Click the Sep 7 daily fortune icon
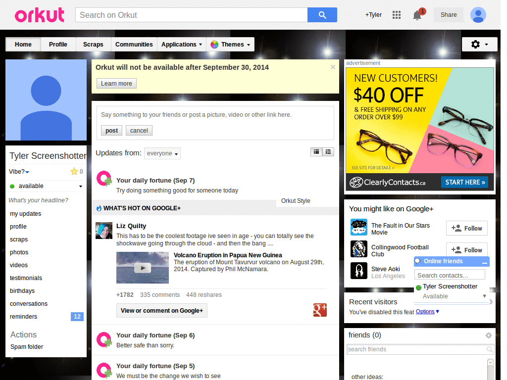This screenshot has height=380, width=507. coord(104,179)
